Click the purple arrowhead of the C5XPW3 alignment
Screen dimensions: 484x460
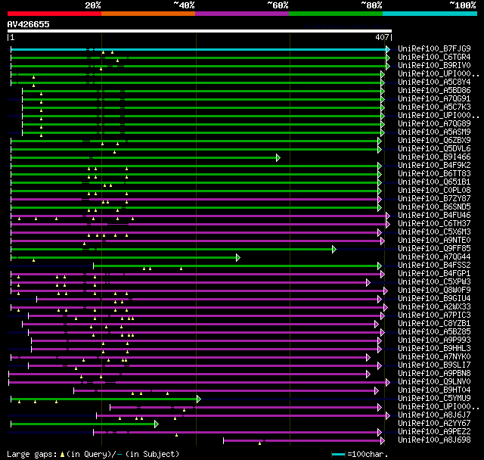(x=368, y=282)
